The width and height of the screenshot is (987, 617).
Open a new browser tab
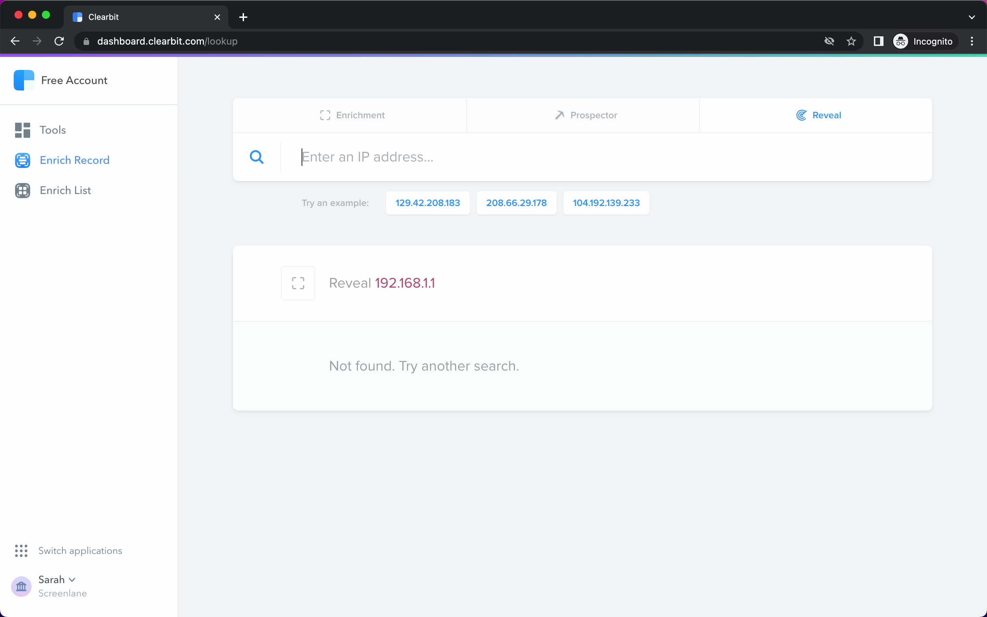tap(243, 17)
